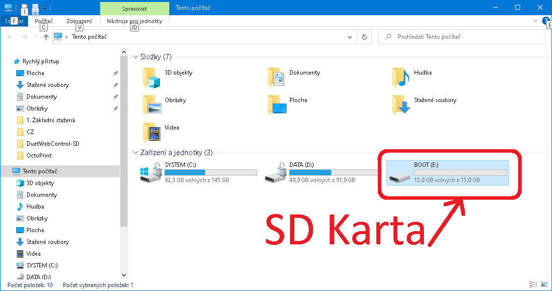Open the OctoPrint folder in sidebar
The width and height of the screenshot is (552, 291).
[34, 155]
